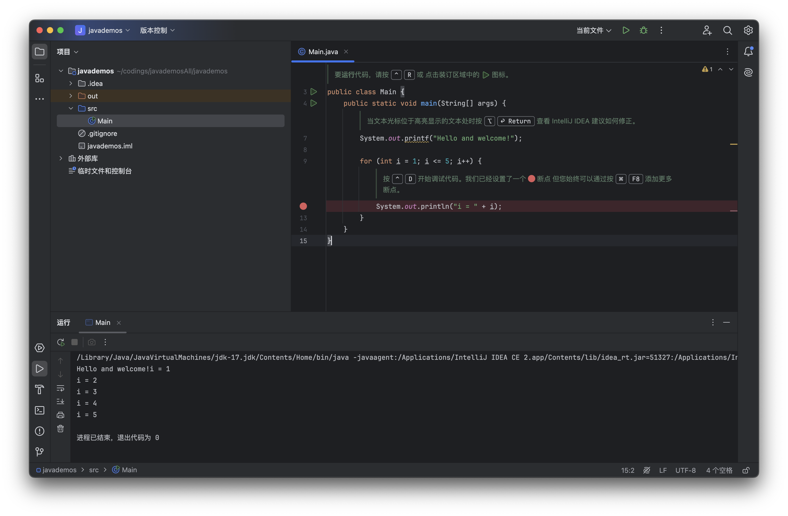
Task: Minimize the Run tool window
Action: pos(727,322)
